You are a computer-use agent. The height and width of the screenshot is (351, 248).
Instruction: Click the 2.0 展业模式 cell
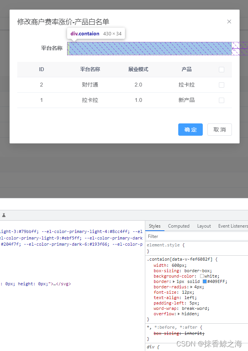point(138,85)
